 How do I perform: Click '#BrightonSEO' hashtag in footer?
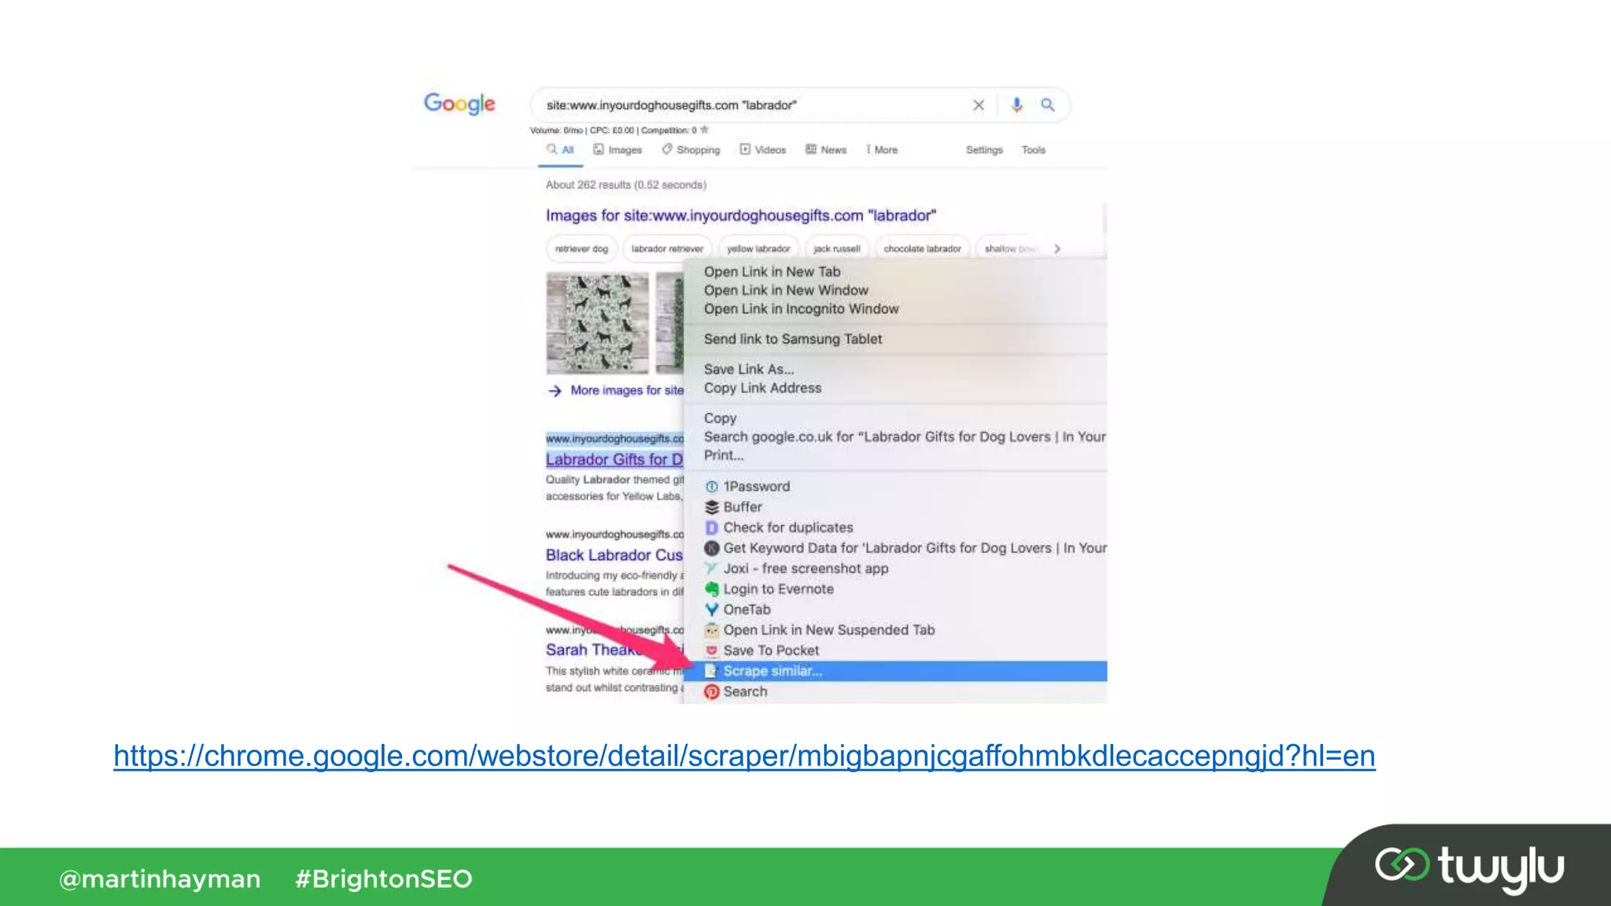pos(383,878)
